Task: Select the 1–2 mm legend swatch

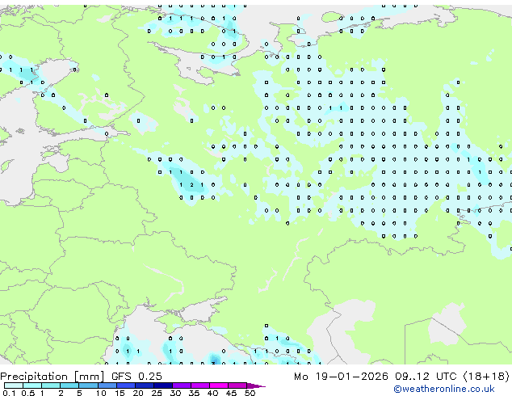Action: click(x=51, y=385)
